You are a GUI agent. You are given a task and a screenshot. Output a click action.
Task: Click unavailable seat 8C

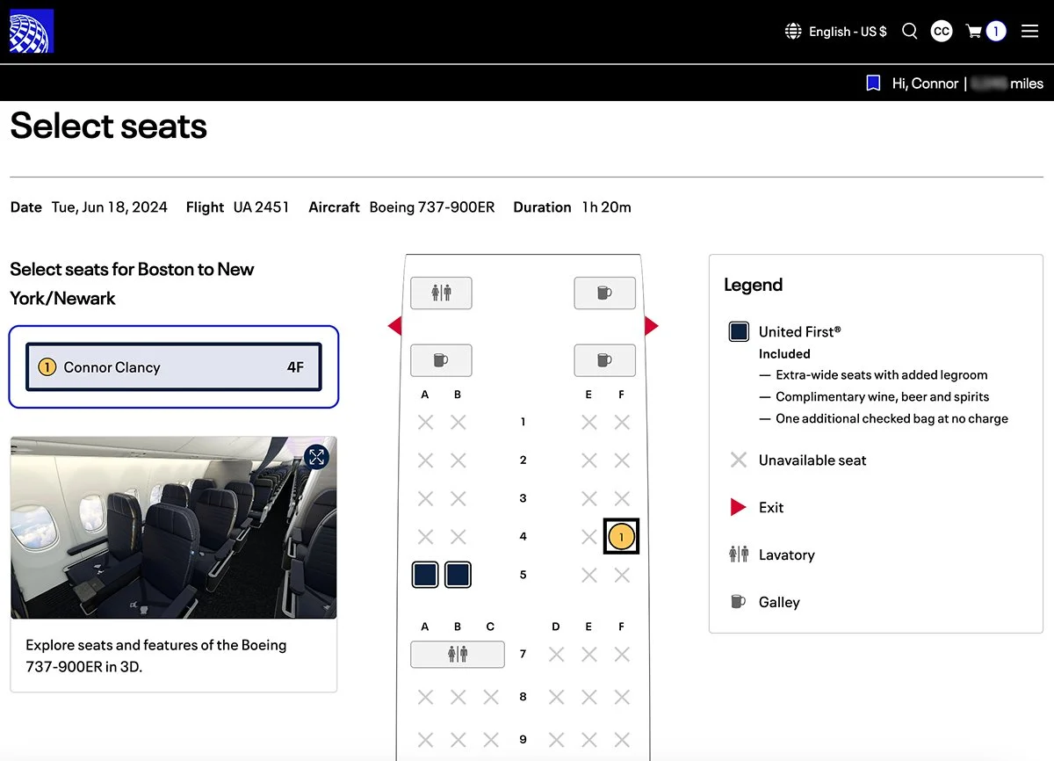point(490,697)
